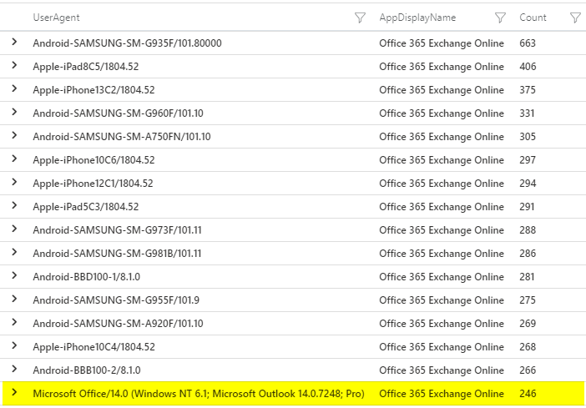Select the Apple-iPhone12C1/1804.52 user agent text
This screenshot has width=586, height=408.
93,184
